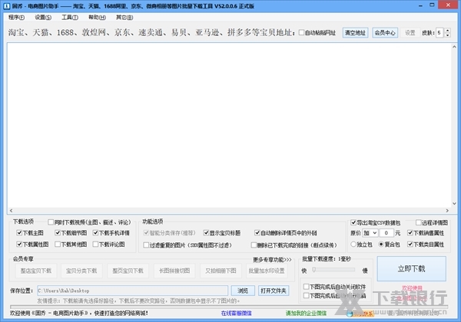Open 会员中心

[x=385, y=32]
